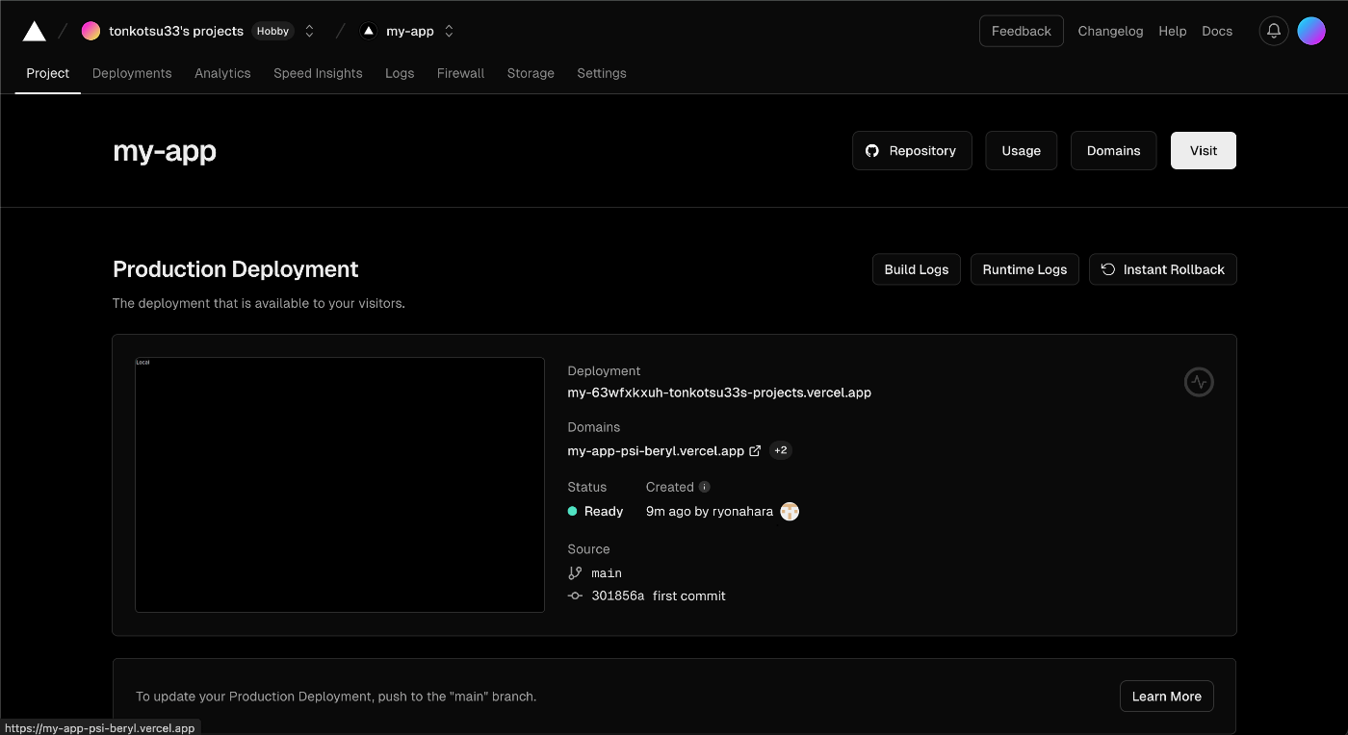The width and height of the screenshot is (1348, 735).
Task: Click tonkotsu33's projects breadcrumb text
Action: 176,31
